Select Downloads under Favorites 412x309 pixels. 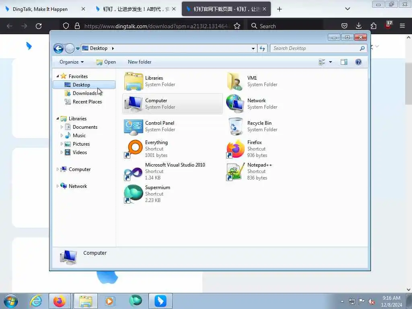(x=84, y=93)
